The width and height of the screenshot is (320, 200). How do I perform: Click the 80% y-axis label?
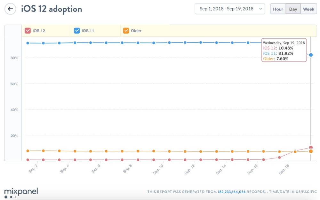pos(14,58)
